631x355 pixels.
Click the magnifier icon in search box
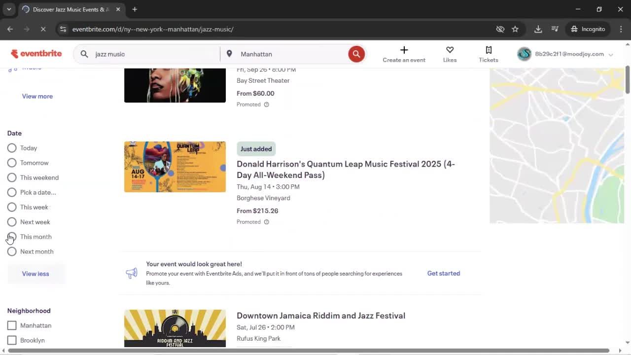coord(84,54)
